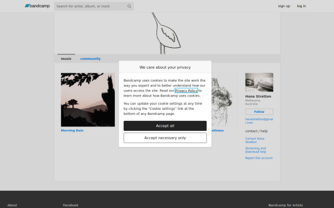Open Bandcamp for Artists footer link
The height and width of the screenshot is (208, 334).
click(x=286, y=205)
